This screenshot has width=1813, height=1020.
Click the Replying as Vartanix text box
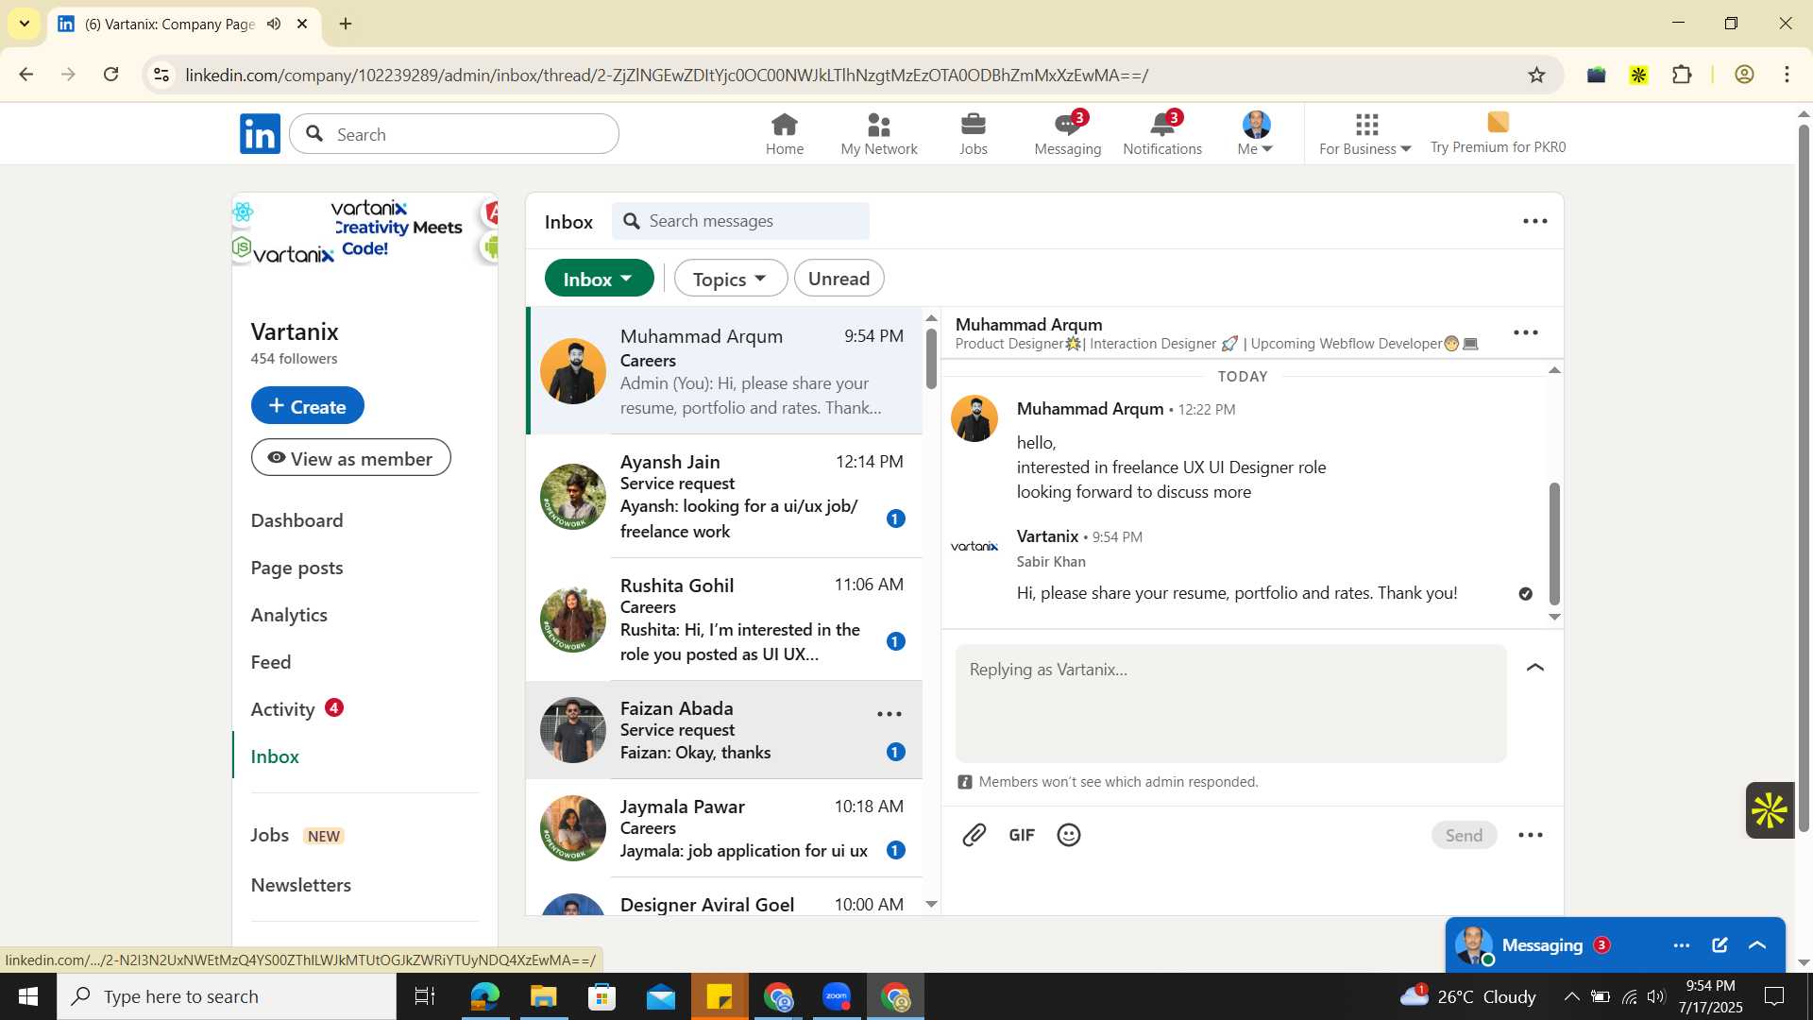click(x=1230, y=704)
